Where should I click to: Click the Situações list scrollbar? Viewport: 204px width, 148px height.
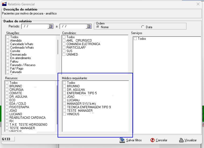[x=58, y=47]
